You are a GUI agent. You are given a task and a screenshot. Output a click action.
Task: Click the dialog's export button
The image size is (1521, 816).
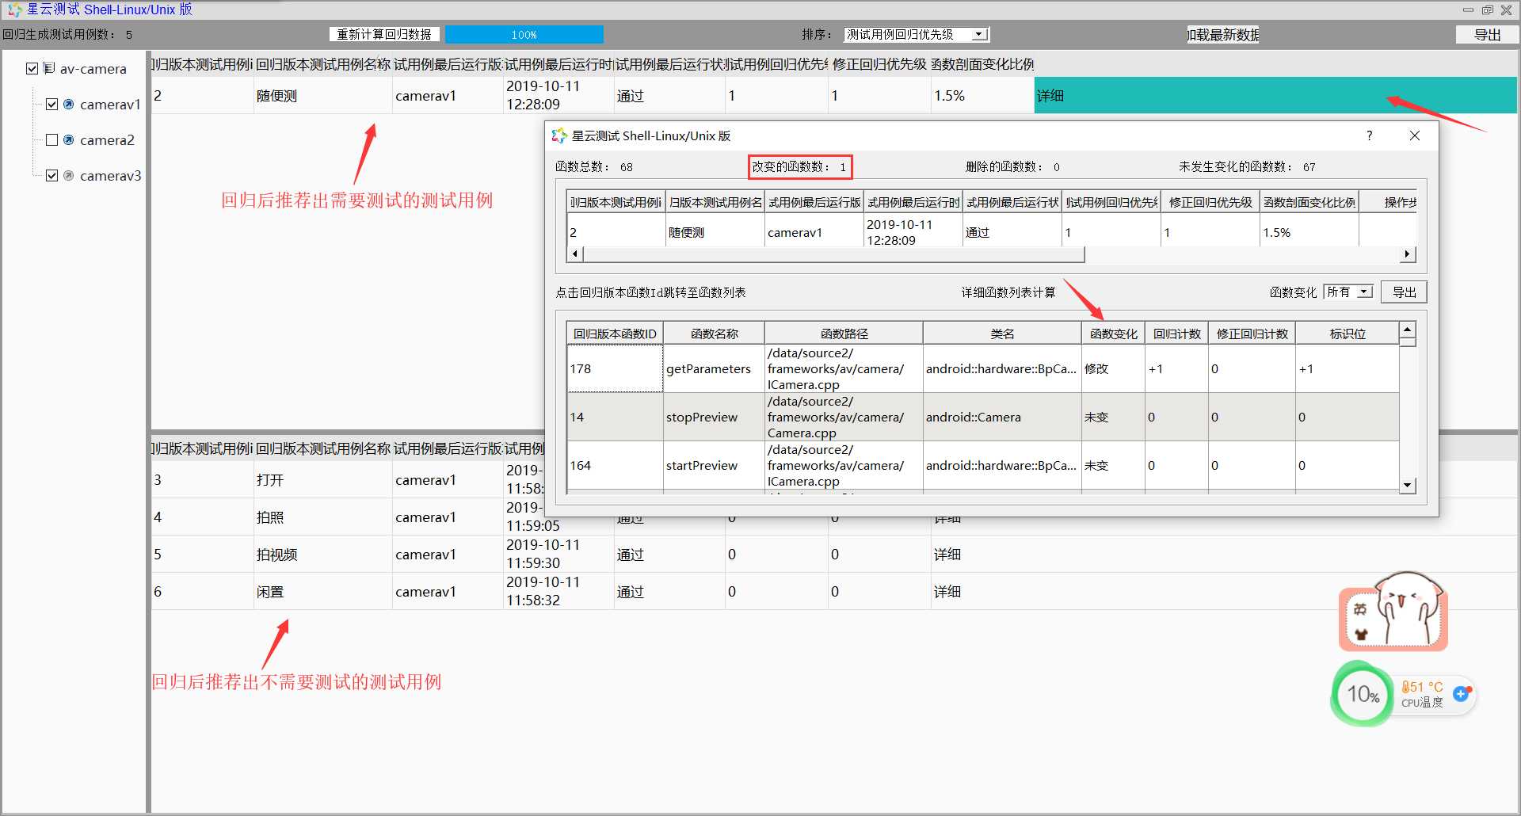[x=1404, y=292]
